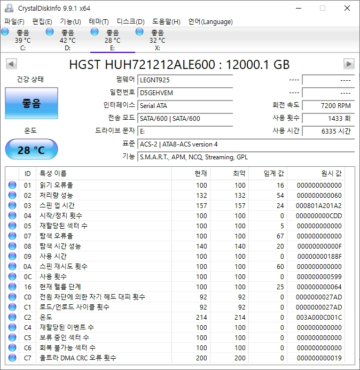Image resolution: width=360 pixels, height=370 pixels.
Task: Click the 최악 column header
Action: pyautogui.click(x=229, y=174)
